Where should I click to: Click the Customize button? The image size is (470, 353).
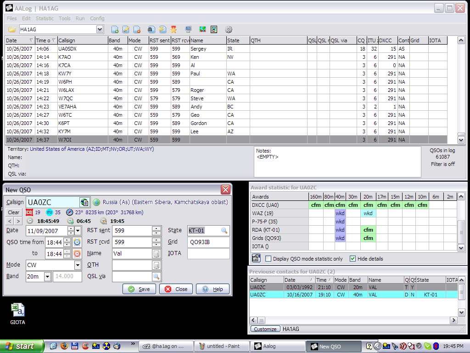point(265,329)
